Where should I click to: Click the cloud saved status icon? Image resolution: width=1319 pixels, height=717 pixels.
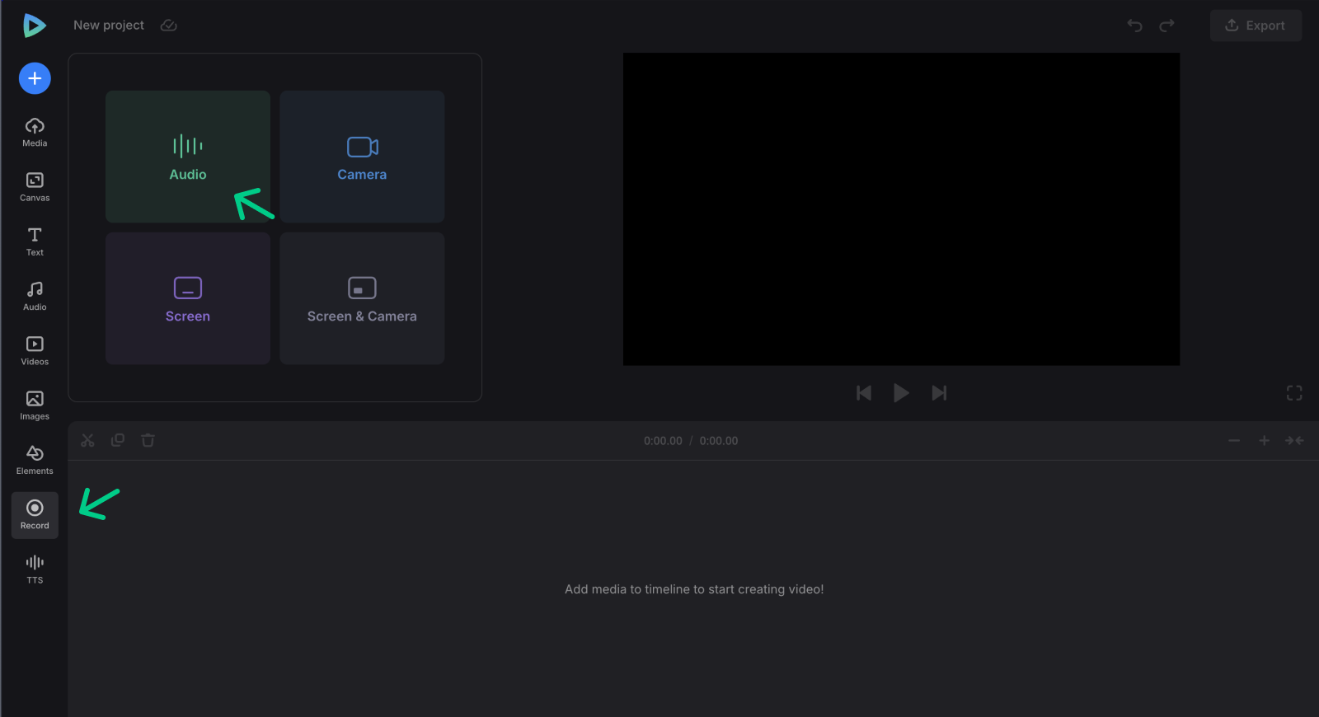point(168,26)
